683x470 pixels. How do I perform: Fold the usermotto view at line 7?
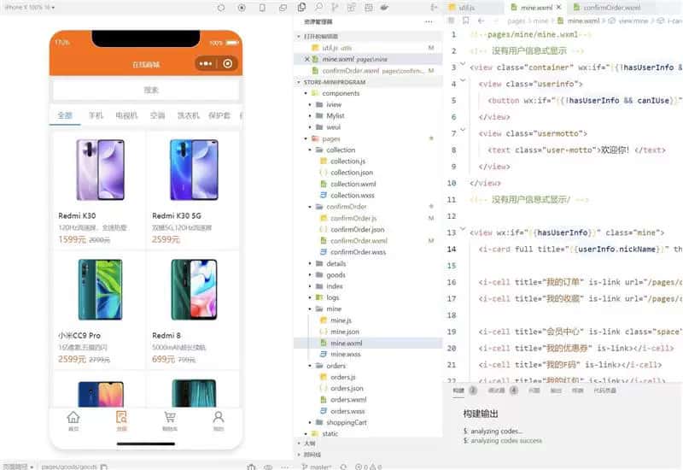point(463,130)
